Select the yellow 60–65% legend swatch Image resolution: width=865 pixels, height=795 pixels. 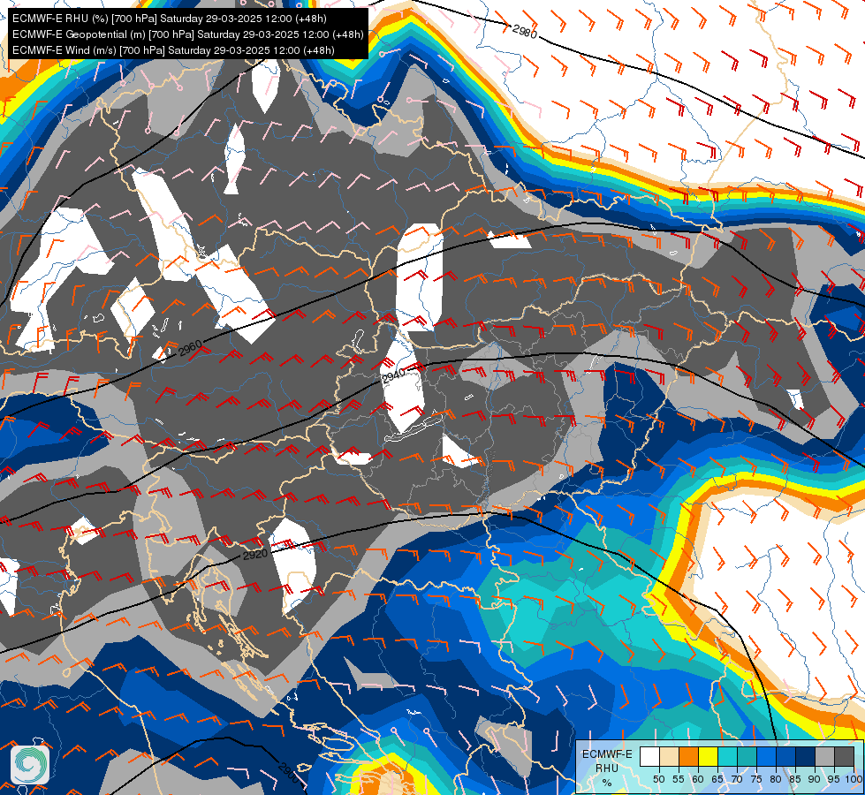pos(709,756)
